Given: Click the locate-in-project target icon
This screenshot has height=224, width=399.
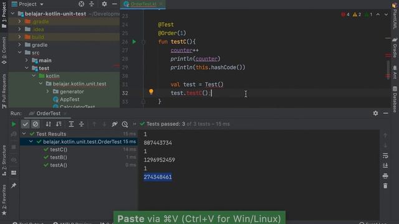Looking at the screenshot, I should [81, 4].
